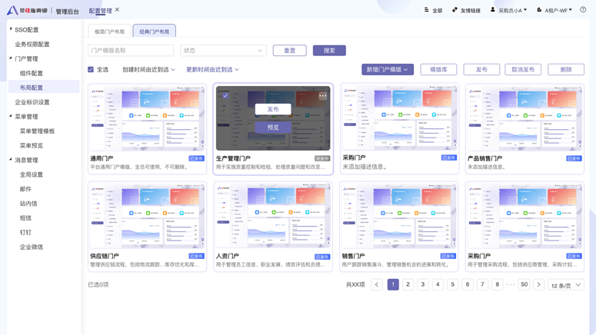The width and height of the screenshot is (596, 335).
Task: Switch to 极简门户布局 tab
Action: [x=109, y=32]
